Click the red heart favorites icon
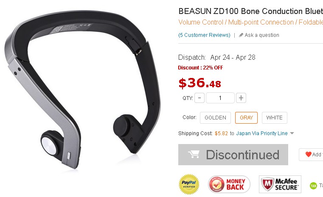 (309, 154)
